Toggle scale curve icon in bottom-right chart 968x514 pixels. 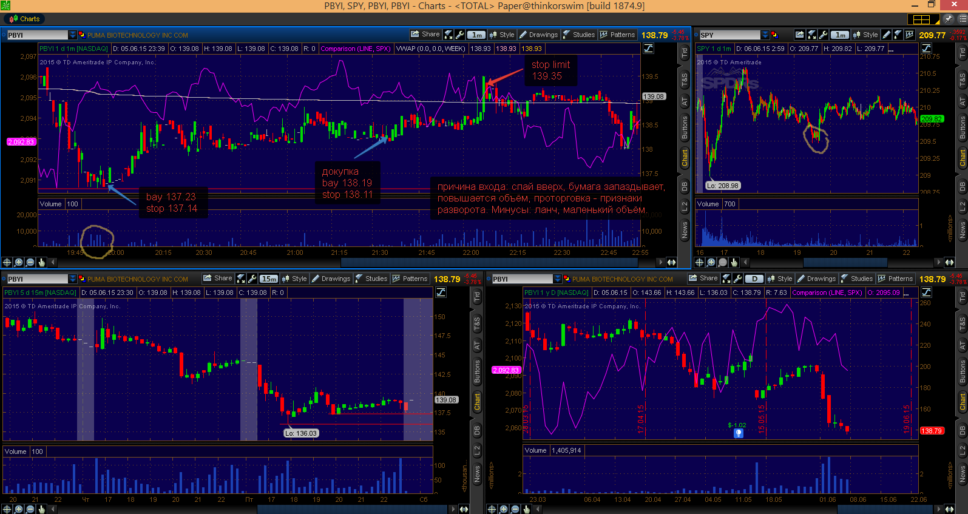(926, 293)
